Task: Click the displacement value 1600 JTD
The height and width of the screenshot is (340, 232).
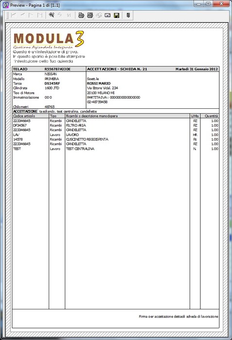Action: pyautogui.click(x=52, y=88)
